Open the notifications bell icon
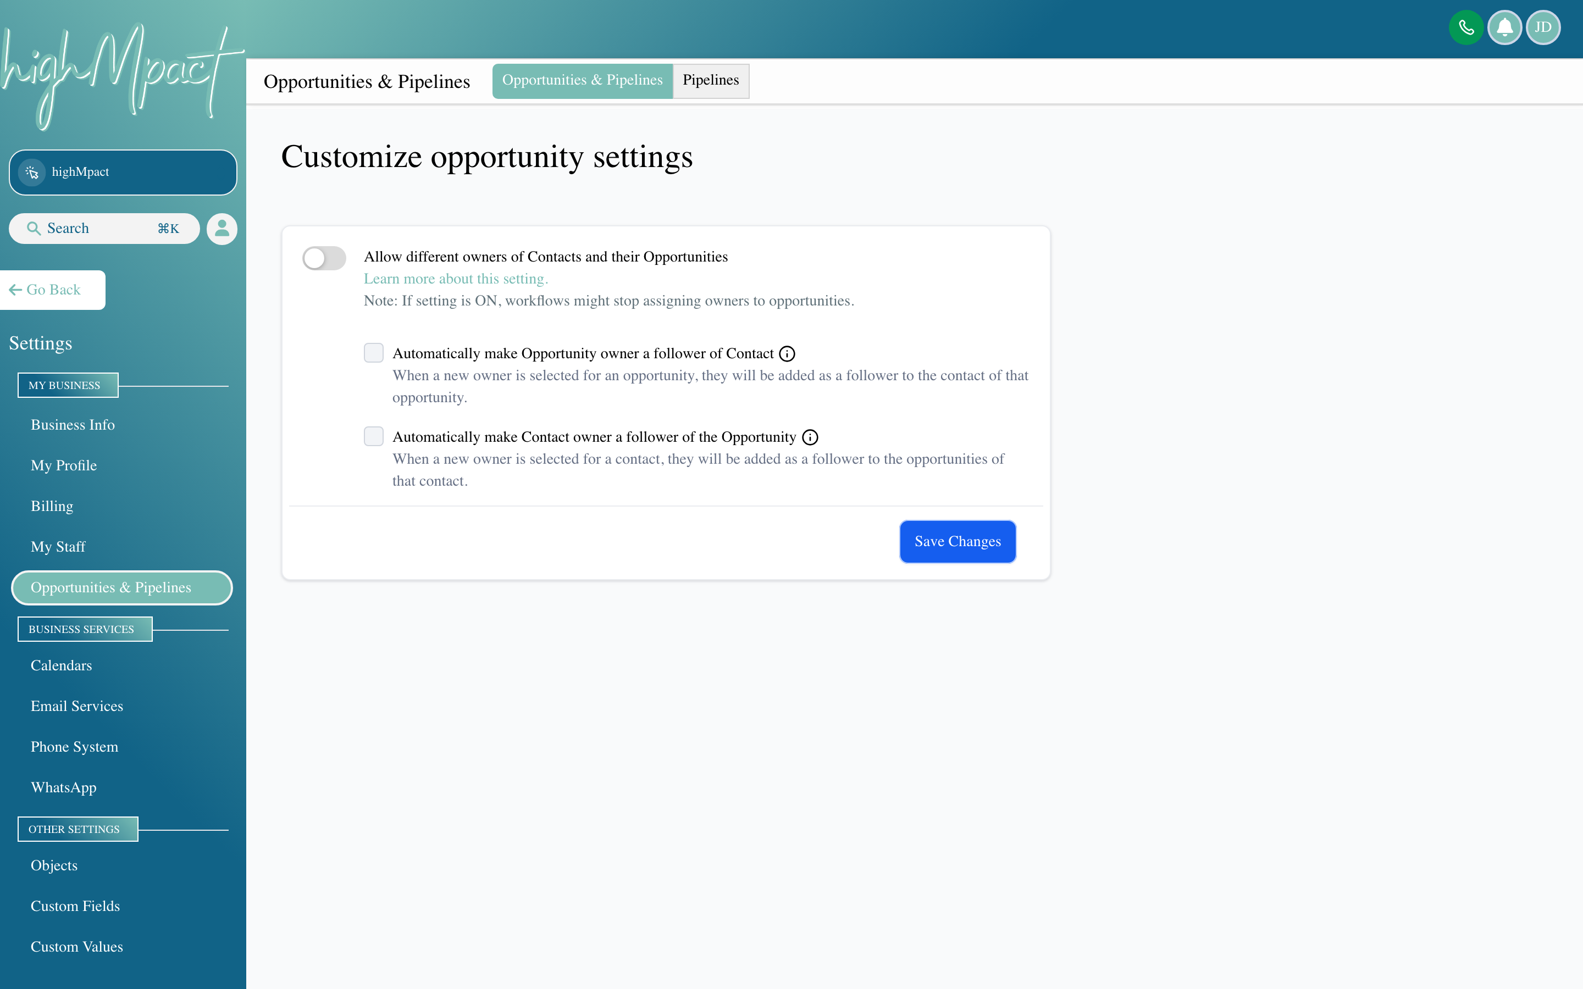 [x=1504, y=27]
